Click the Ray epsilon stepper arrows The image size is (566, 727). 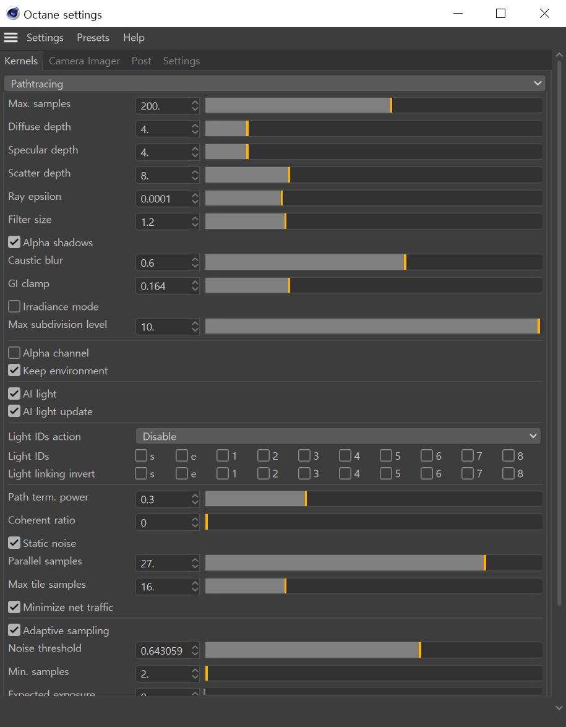click(195, 199)
